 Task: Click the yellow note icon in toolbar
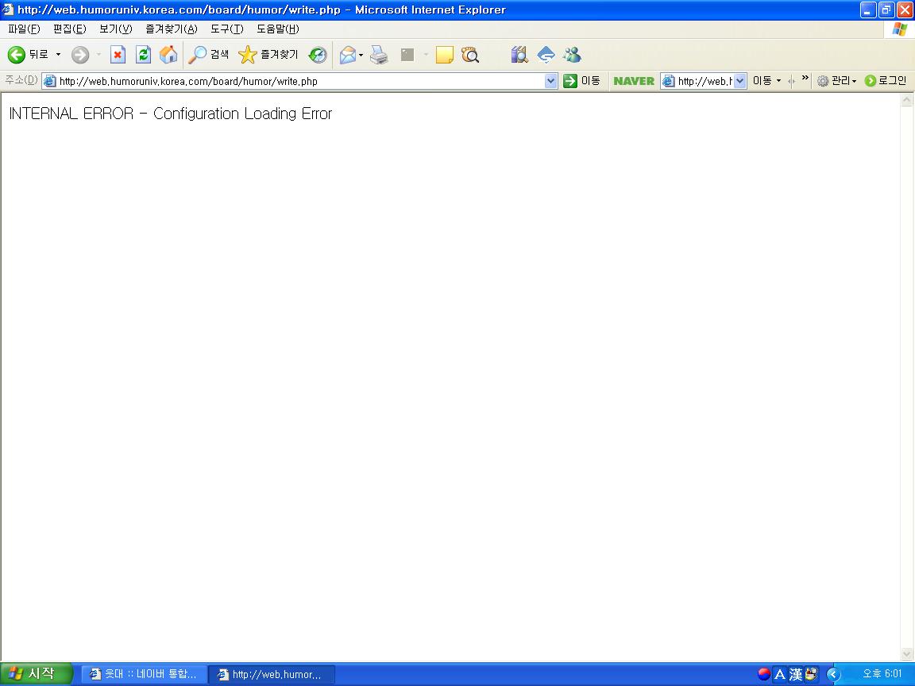(445, 55)
